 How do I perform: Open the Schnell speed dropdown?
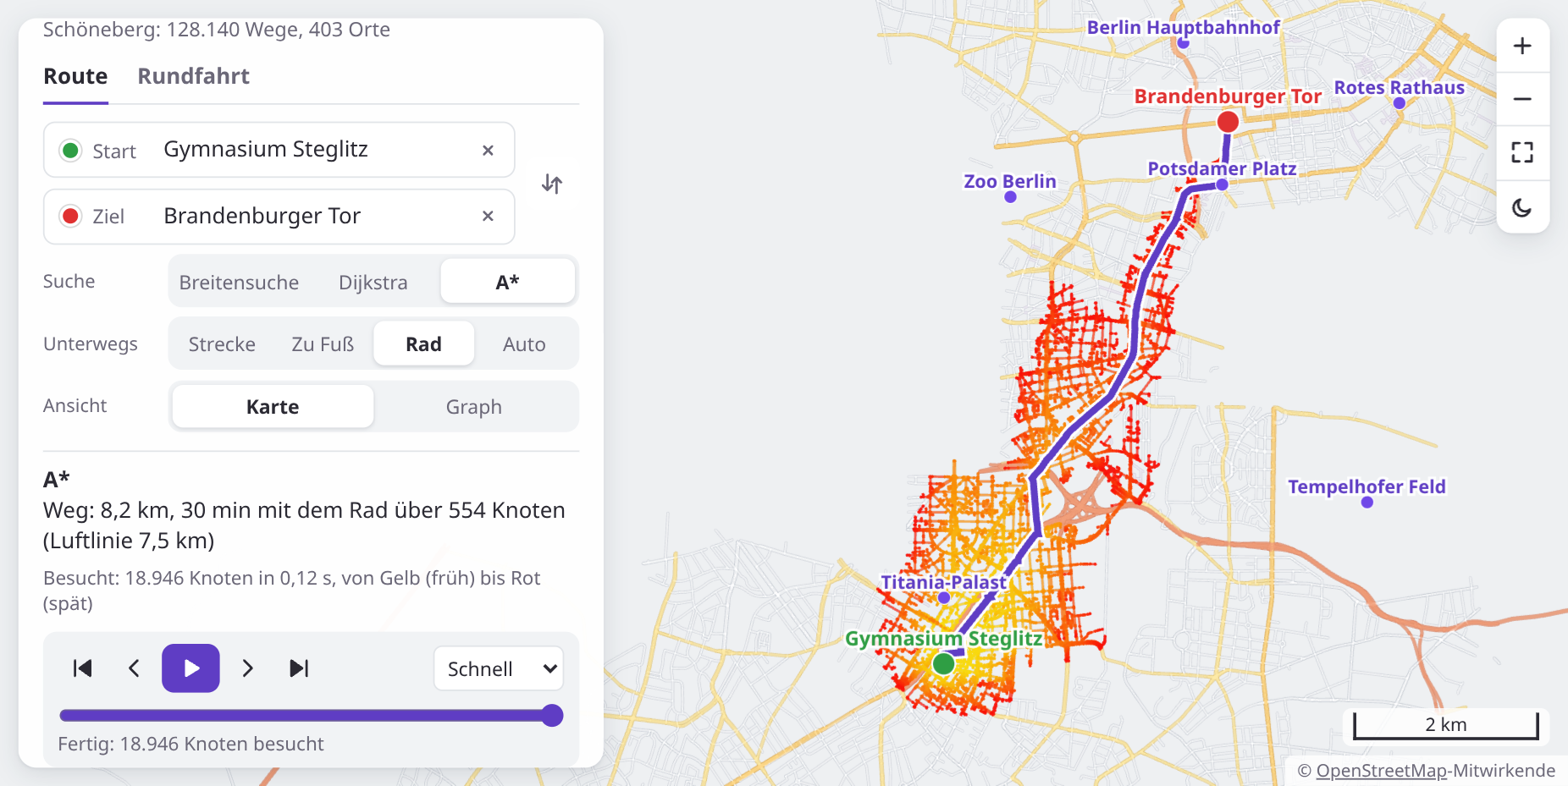coord(500,668)
